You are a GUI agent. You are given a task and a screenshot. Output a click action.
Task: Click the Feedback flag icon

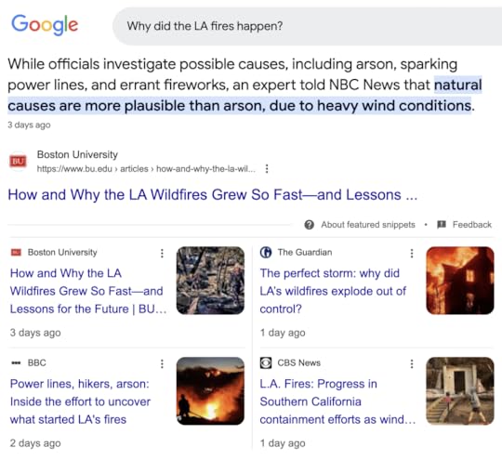(442, 224)
